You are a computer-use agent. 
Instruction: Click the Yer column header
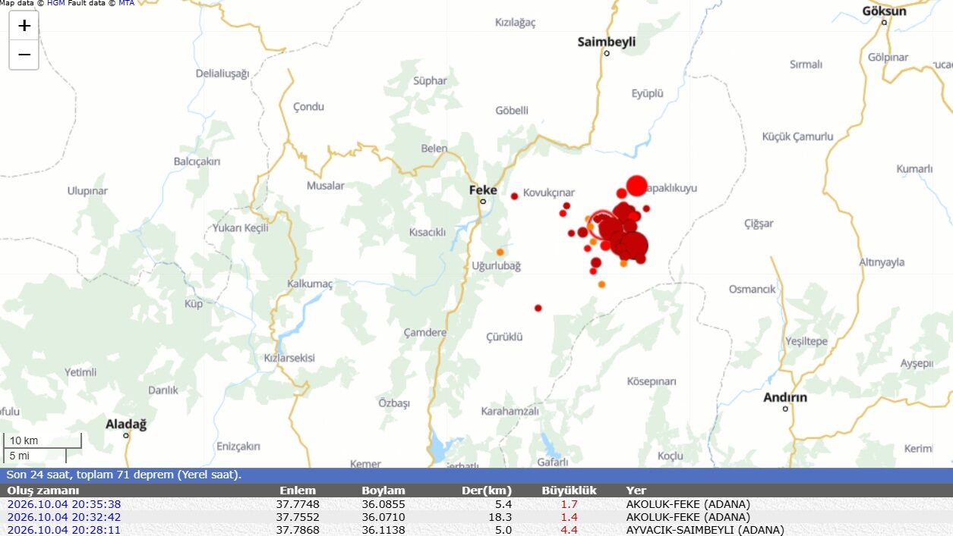point(636,491)
